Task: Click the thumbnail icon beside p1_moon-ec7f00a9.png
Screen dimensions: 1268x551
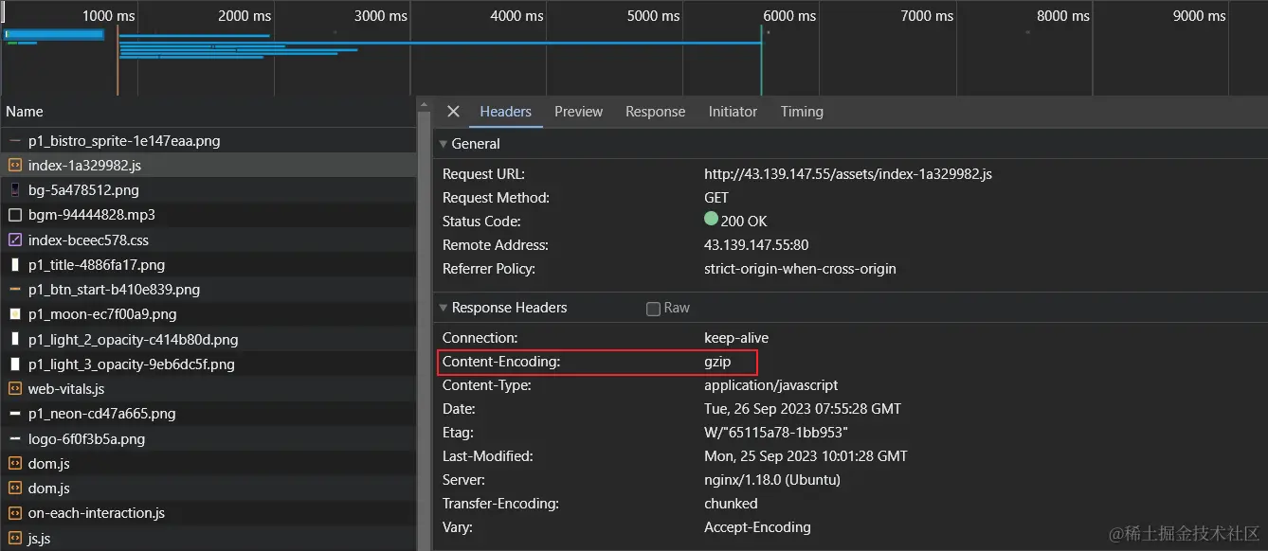Action: point(14,314)
